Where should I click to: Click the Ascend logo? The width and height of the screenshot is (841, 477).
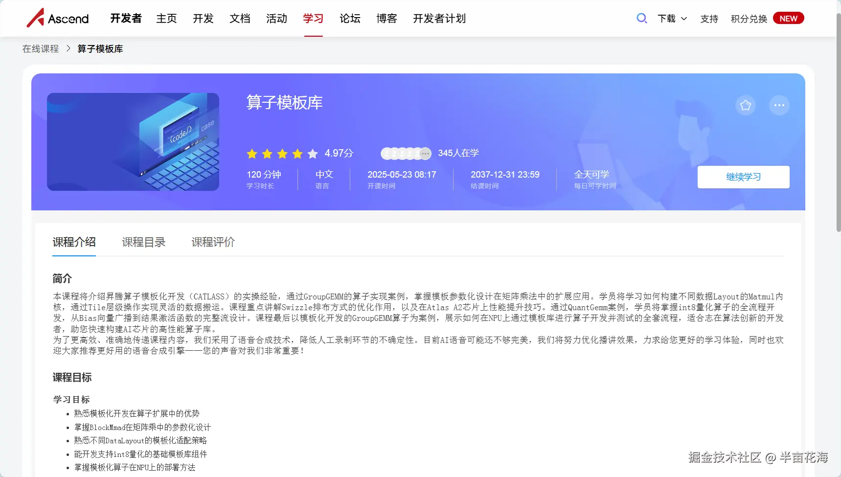[x=58, y=18]
